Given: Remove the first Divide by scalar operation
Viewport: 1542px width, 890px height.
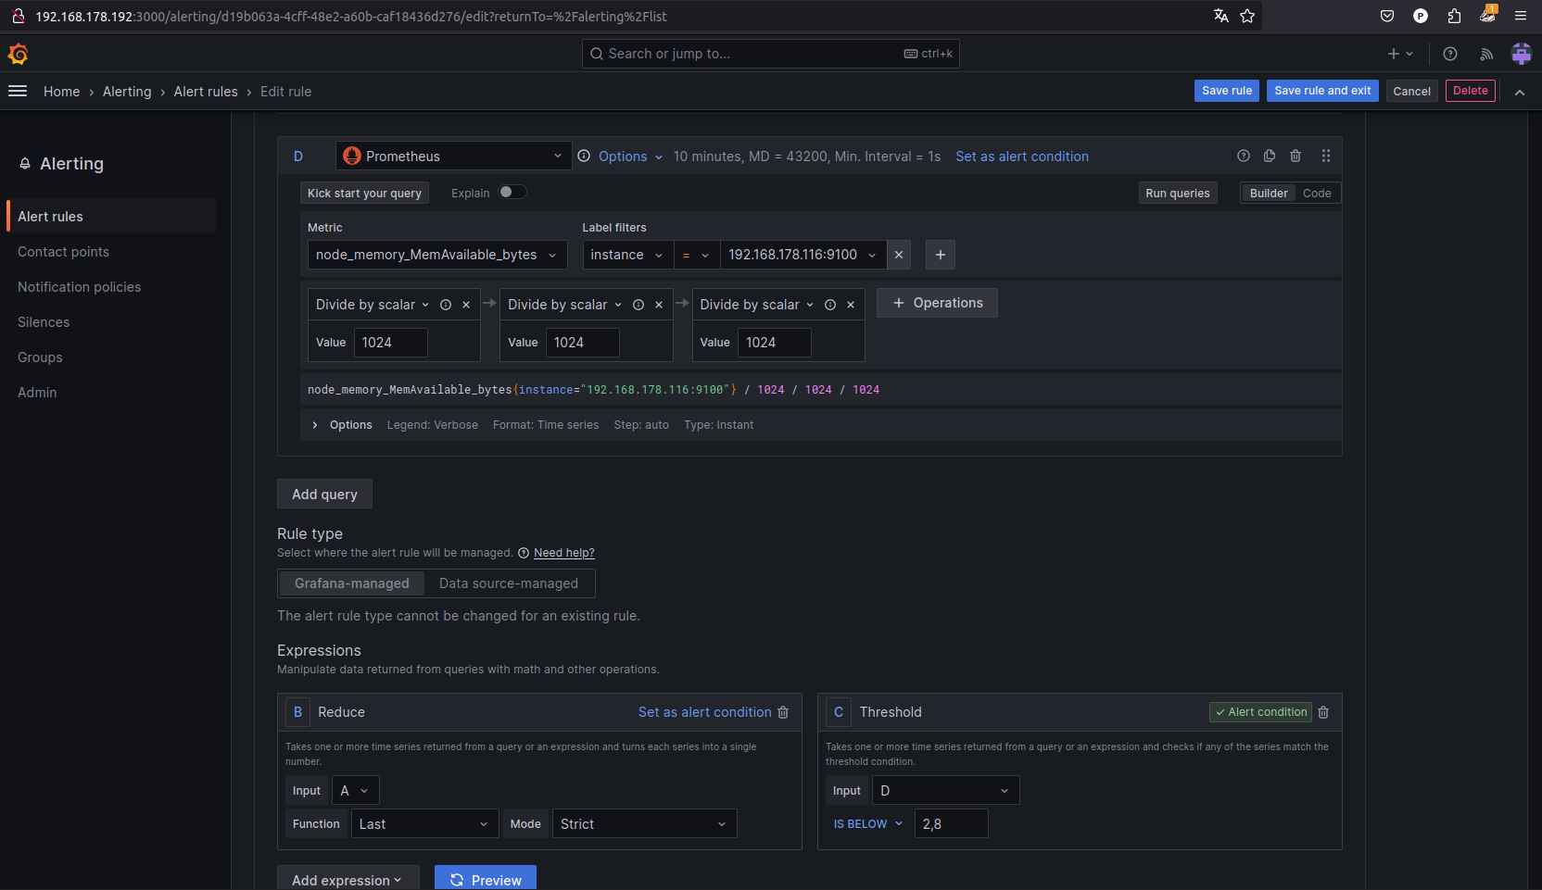Looking at the screenshot, I should (466, 305).
